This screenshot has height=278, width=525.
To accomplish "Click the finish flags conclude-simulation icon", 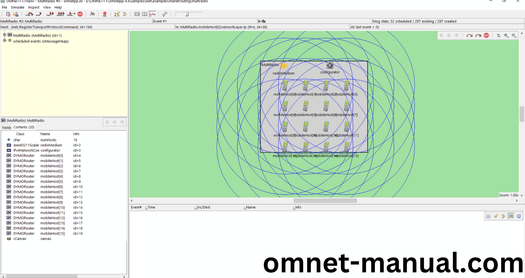I will point(92,14).
